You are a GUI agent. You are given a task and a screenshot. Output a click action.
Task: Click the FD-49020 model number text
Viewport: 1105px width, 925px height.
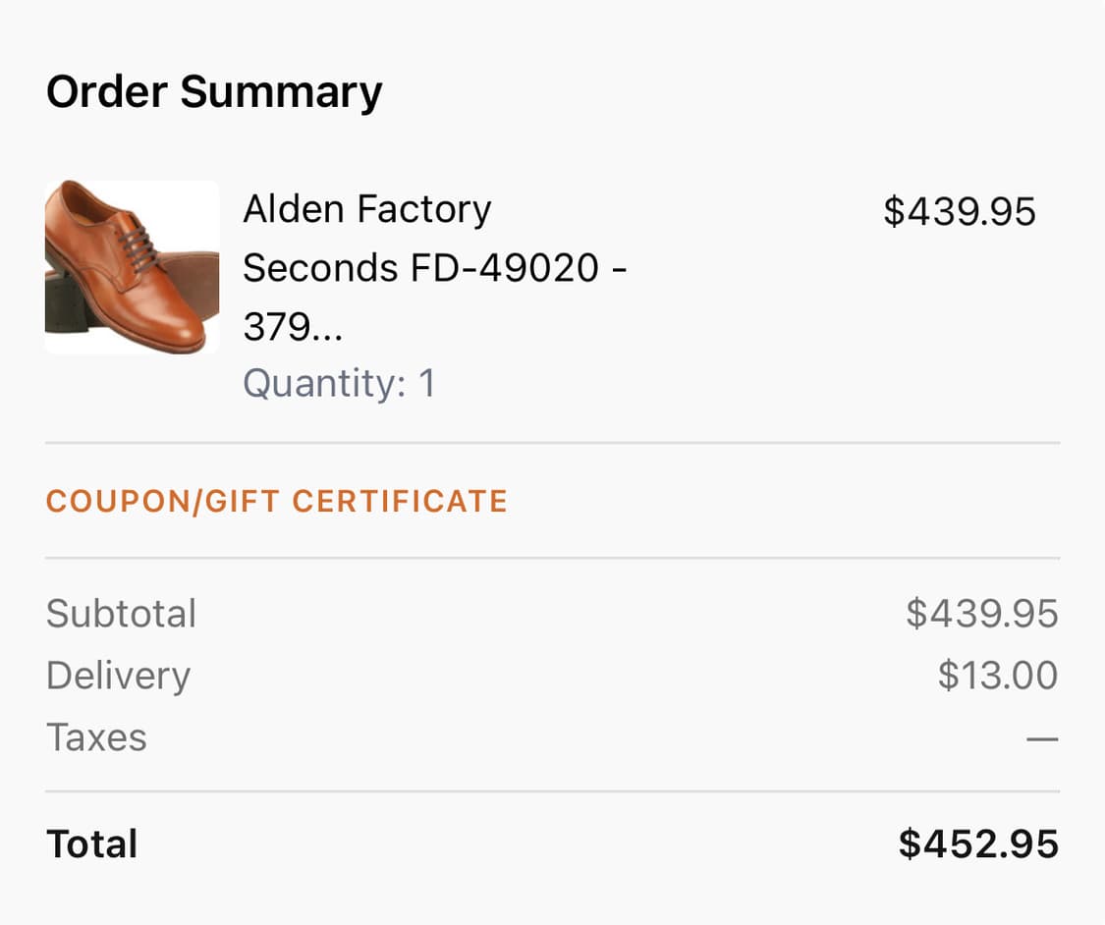click(500, 267)
